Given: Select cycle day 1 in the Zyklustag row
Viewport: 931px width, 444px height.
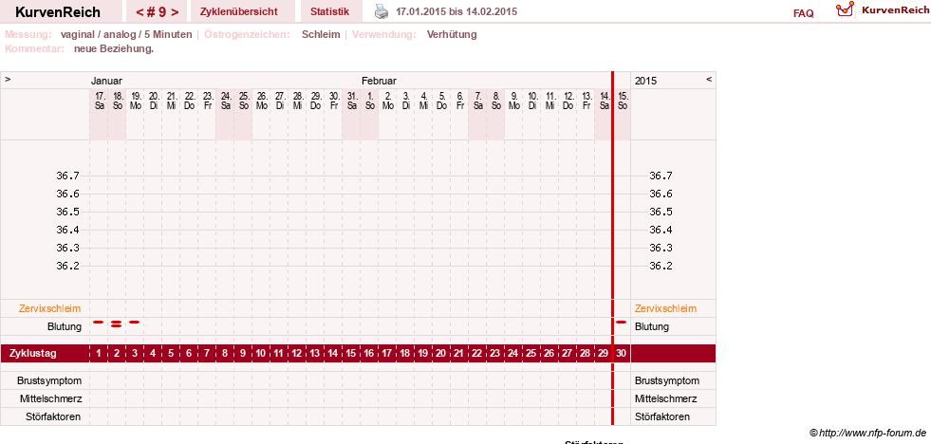Looking at the screenshot, I should pyautogui.click(x=99, y=353).
